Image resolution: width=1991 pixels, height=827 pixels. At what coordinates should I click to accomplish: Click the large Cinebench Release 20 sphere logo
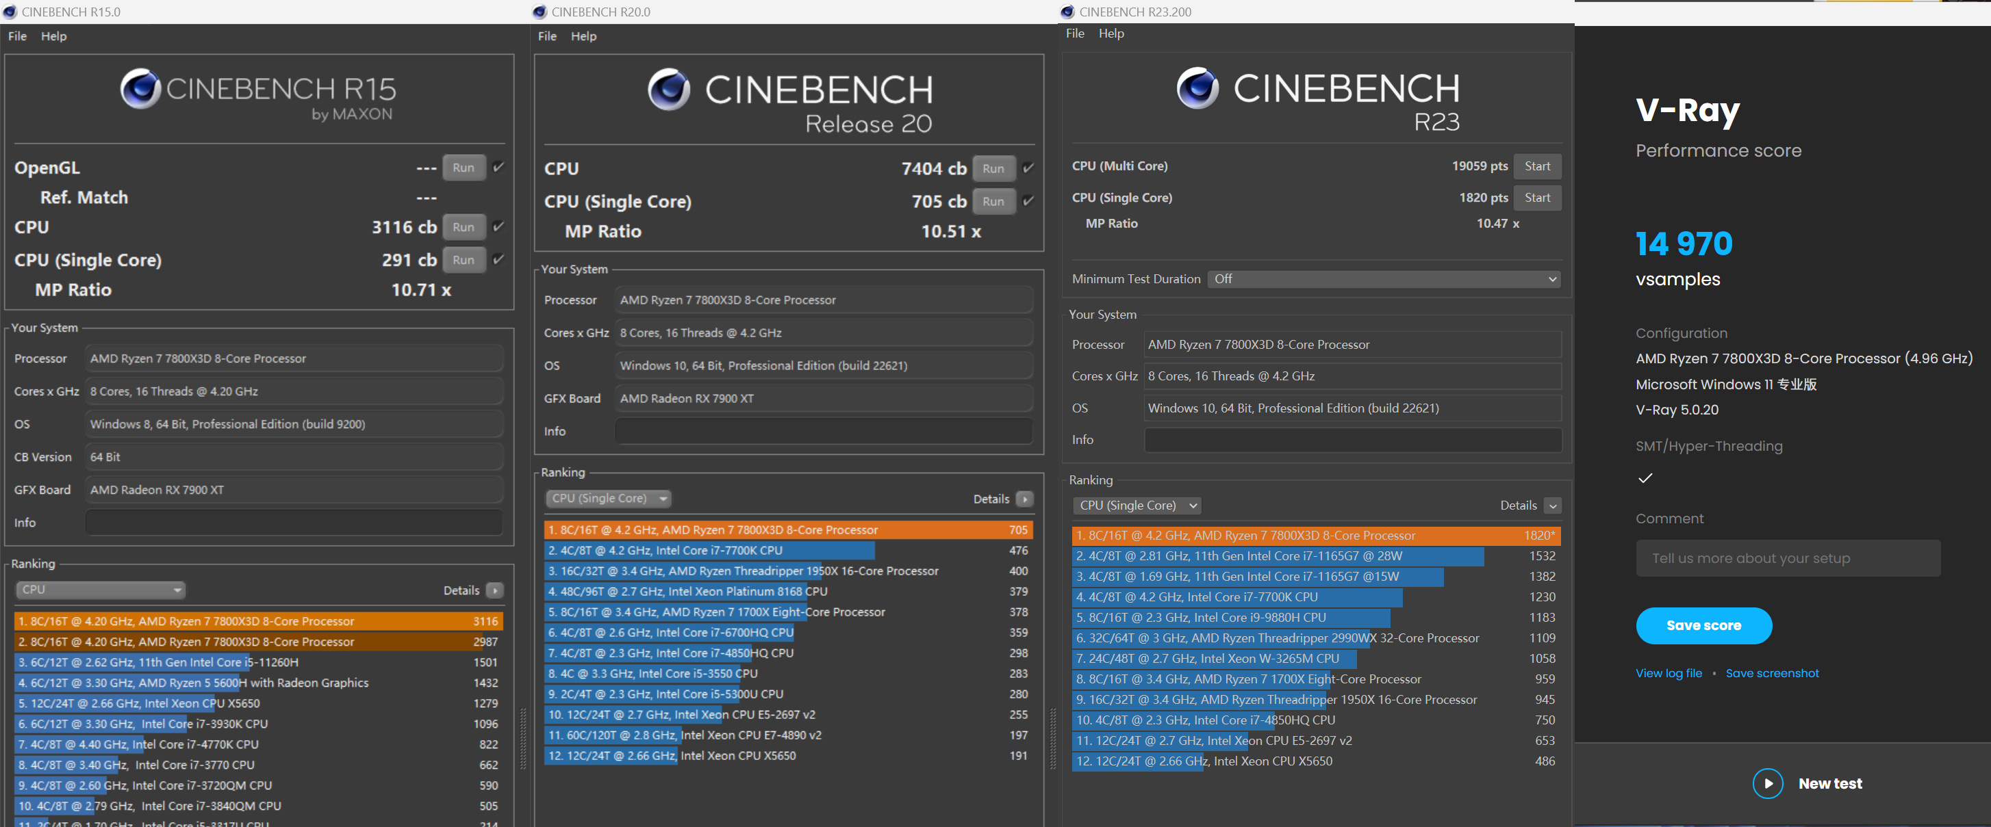[x=668, y=89]
